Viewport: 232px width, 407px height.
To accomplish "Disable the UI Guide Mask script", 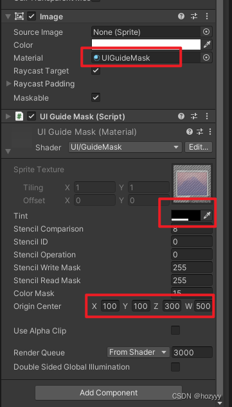I will click(31, 116).
